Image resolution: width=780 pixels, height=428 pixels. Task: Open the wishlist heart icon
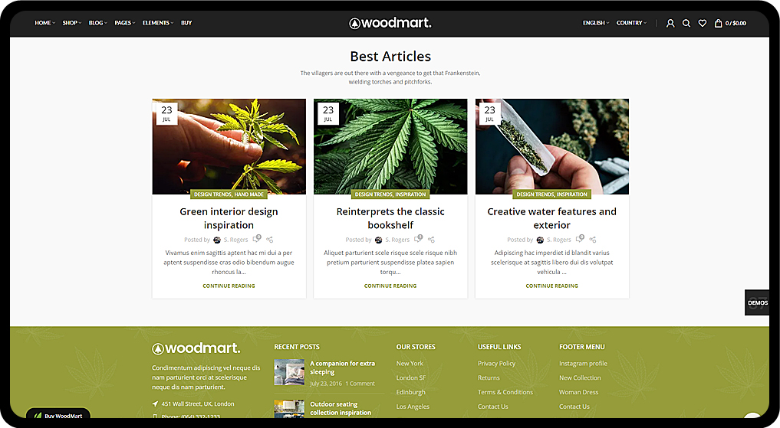(x=703, y=23)
